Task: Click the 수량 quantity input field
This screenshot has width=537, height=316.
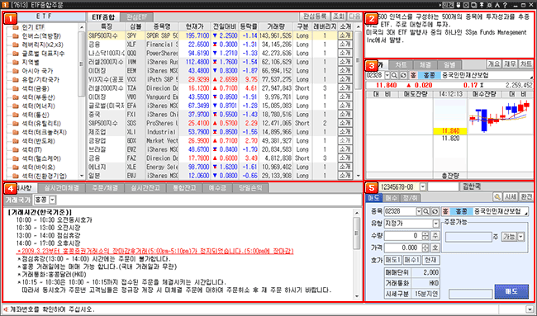Action: 403,236
